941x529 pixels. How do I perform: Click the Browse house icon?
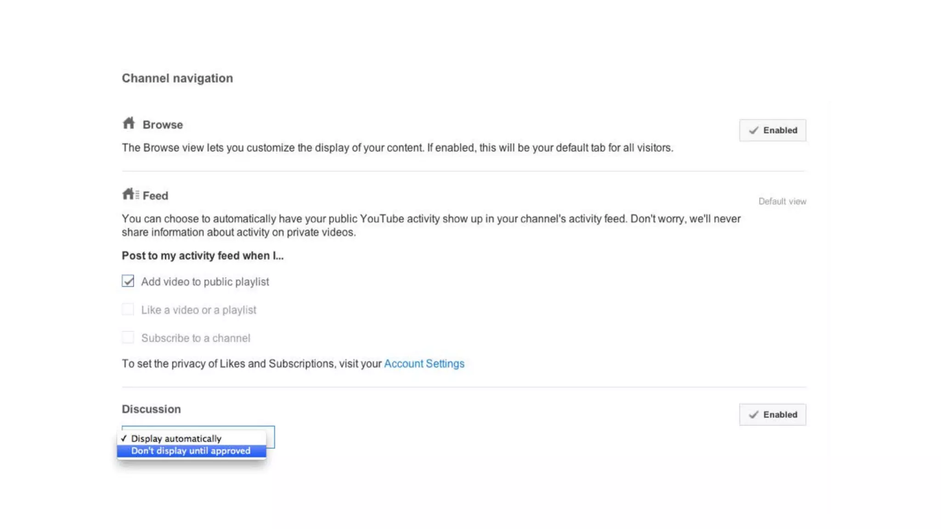tap(129, 123)
